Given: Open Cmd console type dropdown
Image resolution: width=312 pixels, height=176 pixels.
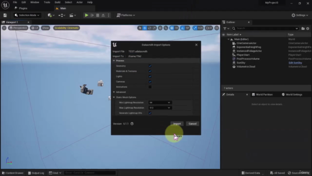Looking at the screenshot, I should (55, 173).
